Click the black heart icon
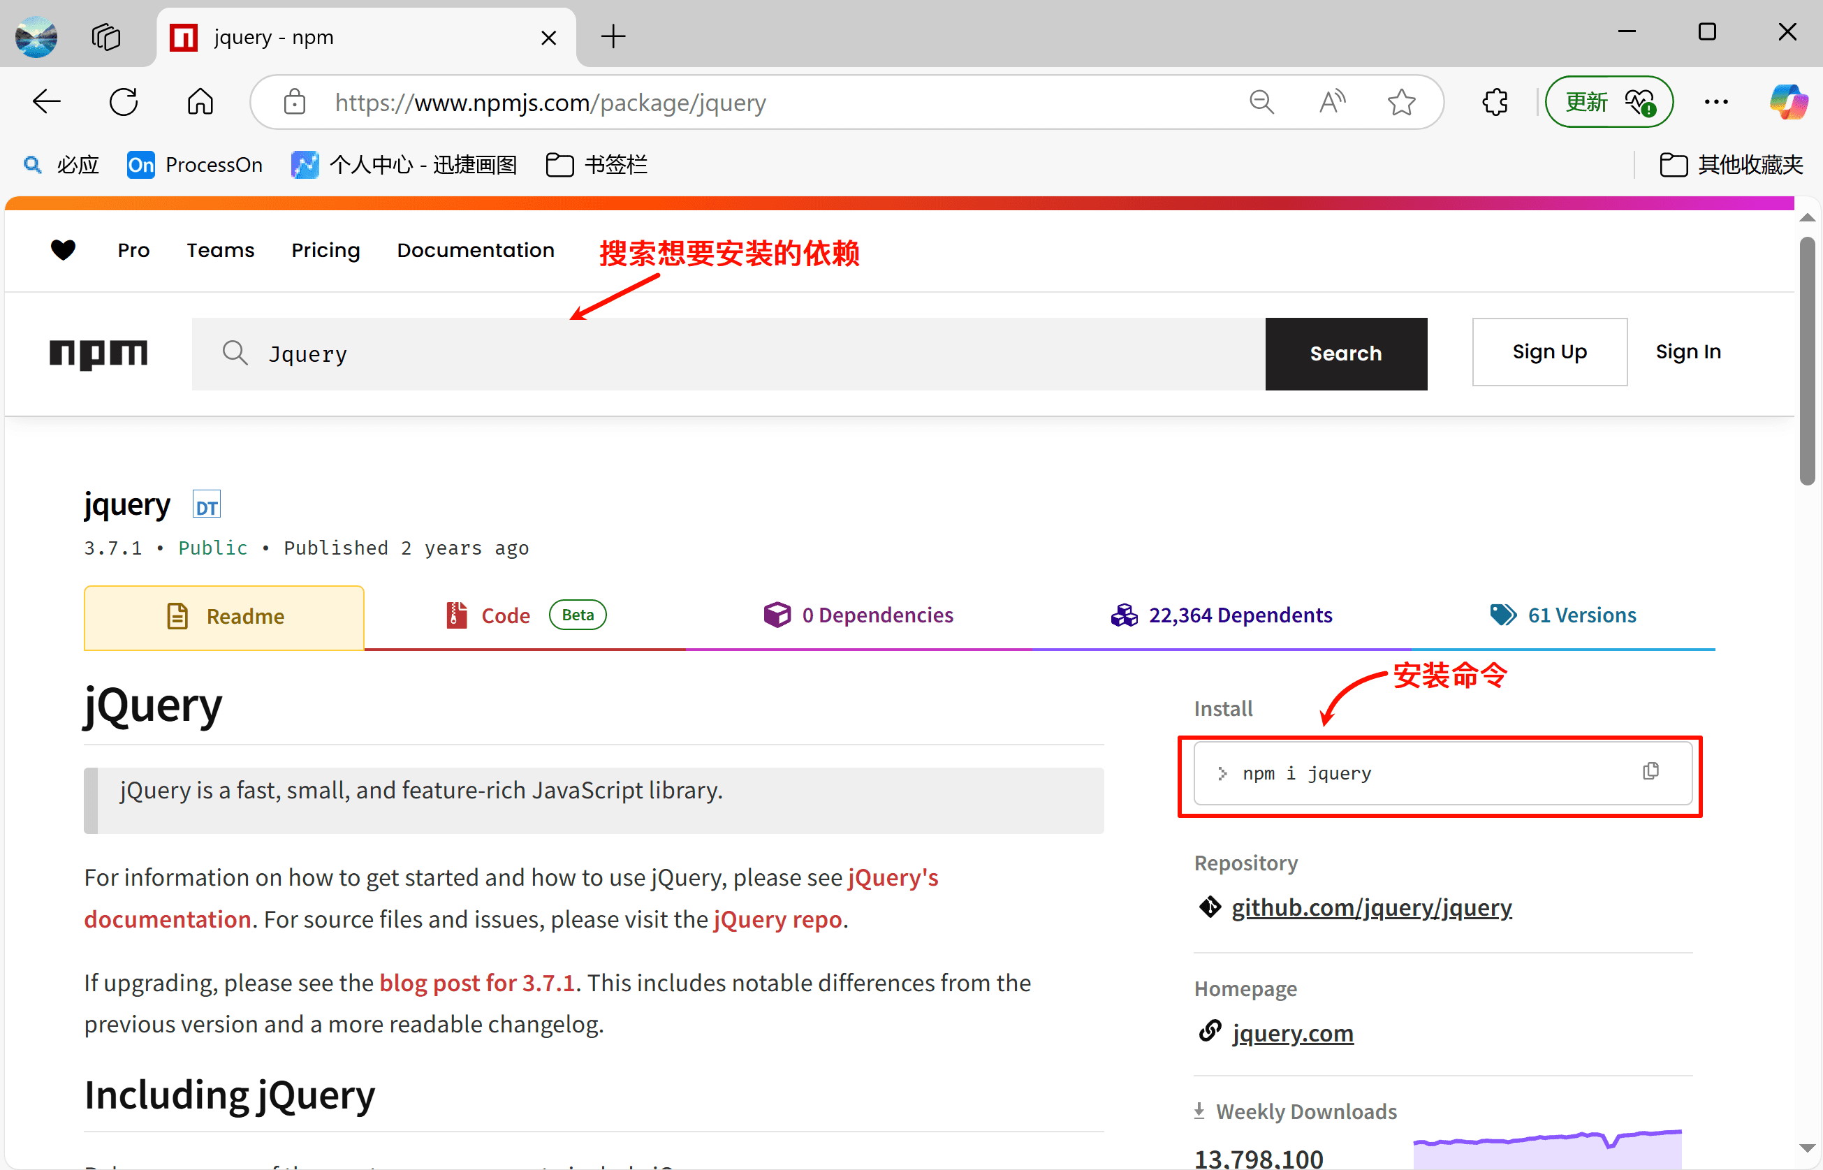1823x1170 pixels. pyautogui.click(x=63, y=249)
